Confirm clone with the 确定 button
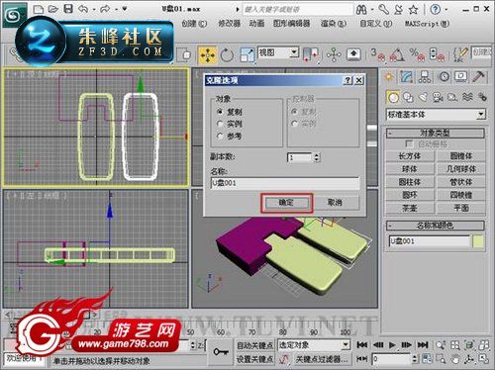This screenshot has width=495, height=370. pos(286,203)
